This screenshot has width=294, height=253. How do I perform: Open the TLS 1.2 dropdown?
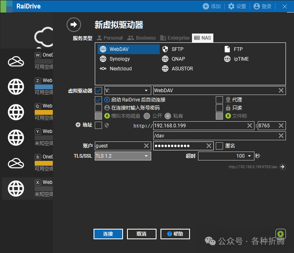(123, 156)
